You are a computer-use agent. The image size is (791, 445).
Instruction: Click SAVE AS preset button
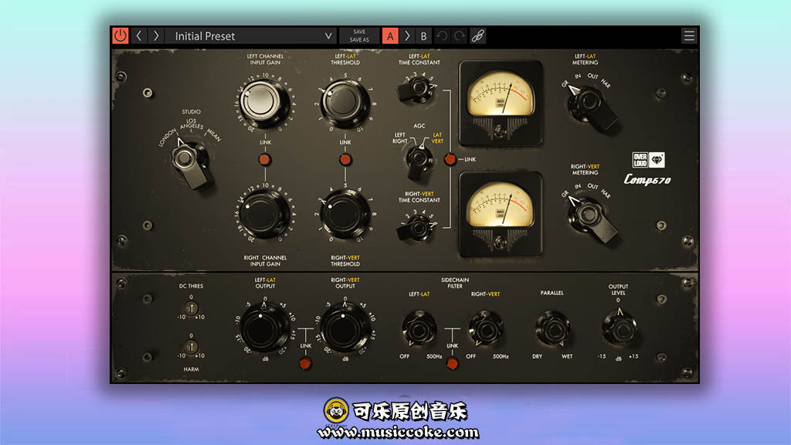click(x=359, y=40)
